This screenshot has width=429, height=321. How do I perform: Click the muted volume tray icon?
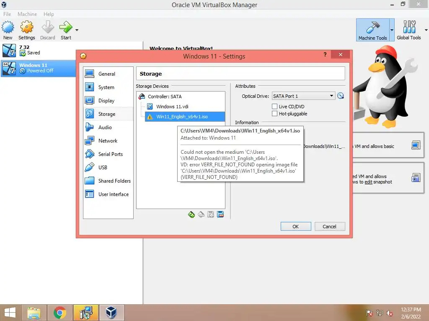pos(389,313)
